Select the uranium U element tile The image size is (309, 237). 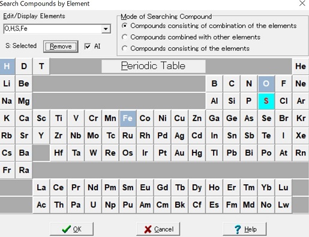(93, 205)
